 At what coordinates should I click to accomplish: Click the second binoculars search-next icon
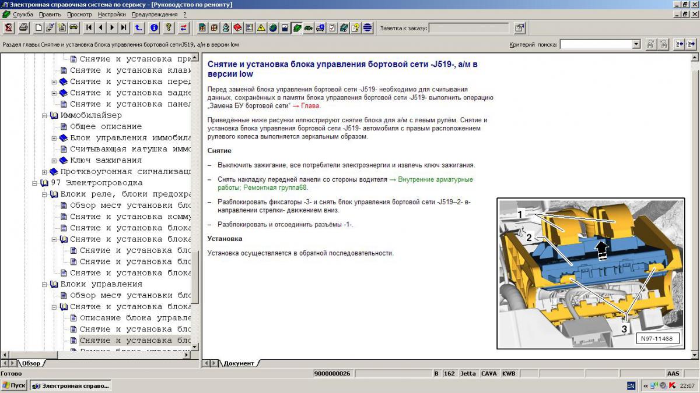coord(664,44)
